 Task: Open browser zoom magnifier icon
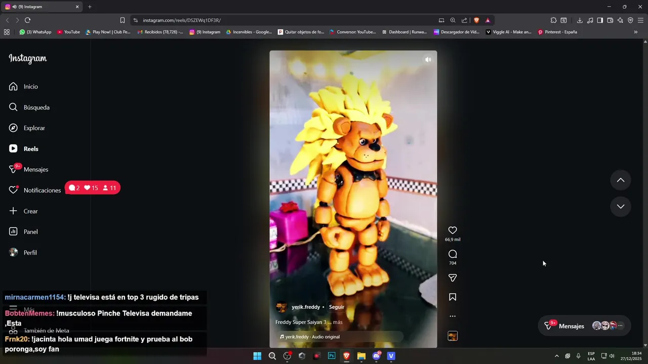point(453,20)
